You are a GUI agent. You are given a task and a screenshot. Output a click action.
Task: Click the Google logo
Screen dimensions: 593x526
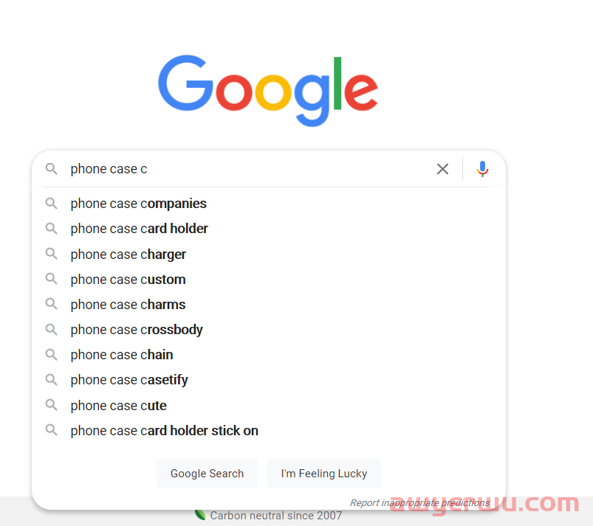click(x=268, y=91)
